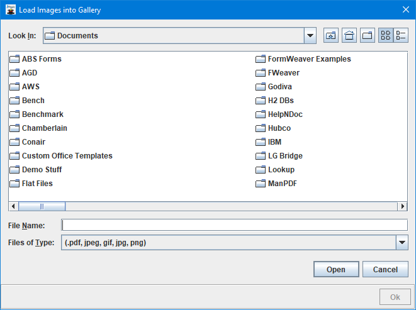Screen dimensions: 416x310
Task: Click the Look In Documents combo box
Action: click(x=179, y=36)
